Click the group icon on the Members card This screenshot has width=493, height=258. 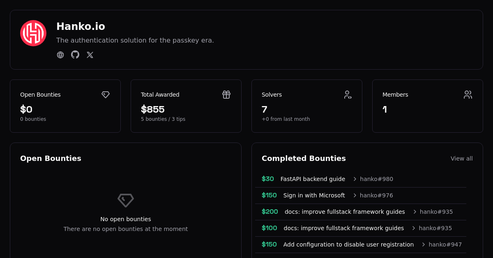(468, 95)
